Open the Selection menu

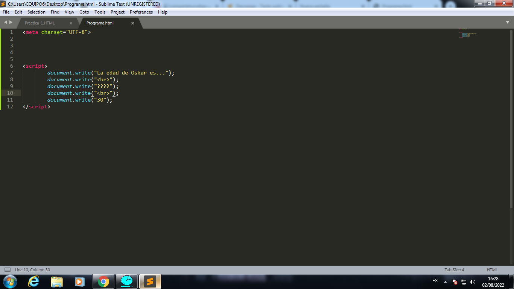point(36,12)
